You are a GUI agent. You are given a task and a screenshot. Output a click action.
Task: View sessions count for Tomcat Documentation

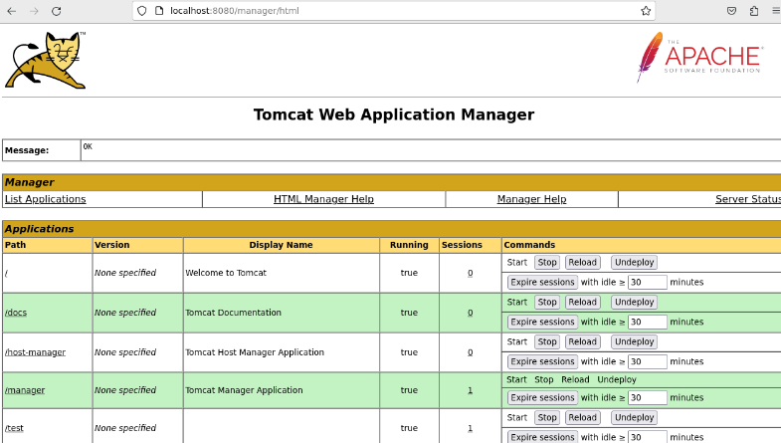tap(471, 313)
